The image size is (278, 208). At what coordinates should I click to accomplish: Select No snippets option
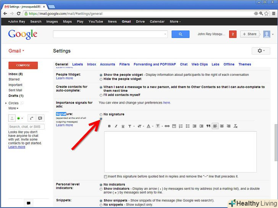point(101,205)
